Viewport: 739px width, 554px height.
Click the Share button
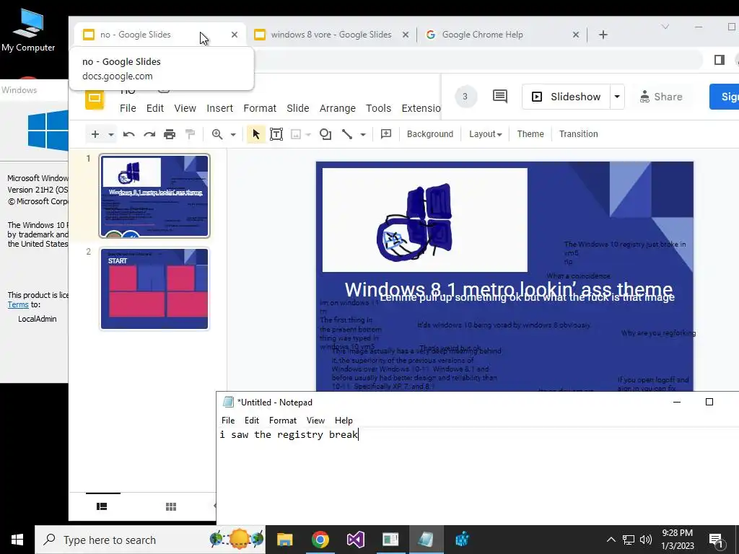click(x=661, y=97)
